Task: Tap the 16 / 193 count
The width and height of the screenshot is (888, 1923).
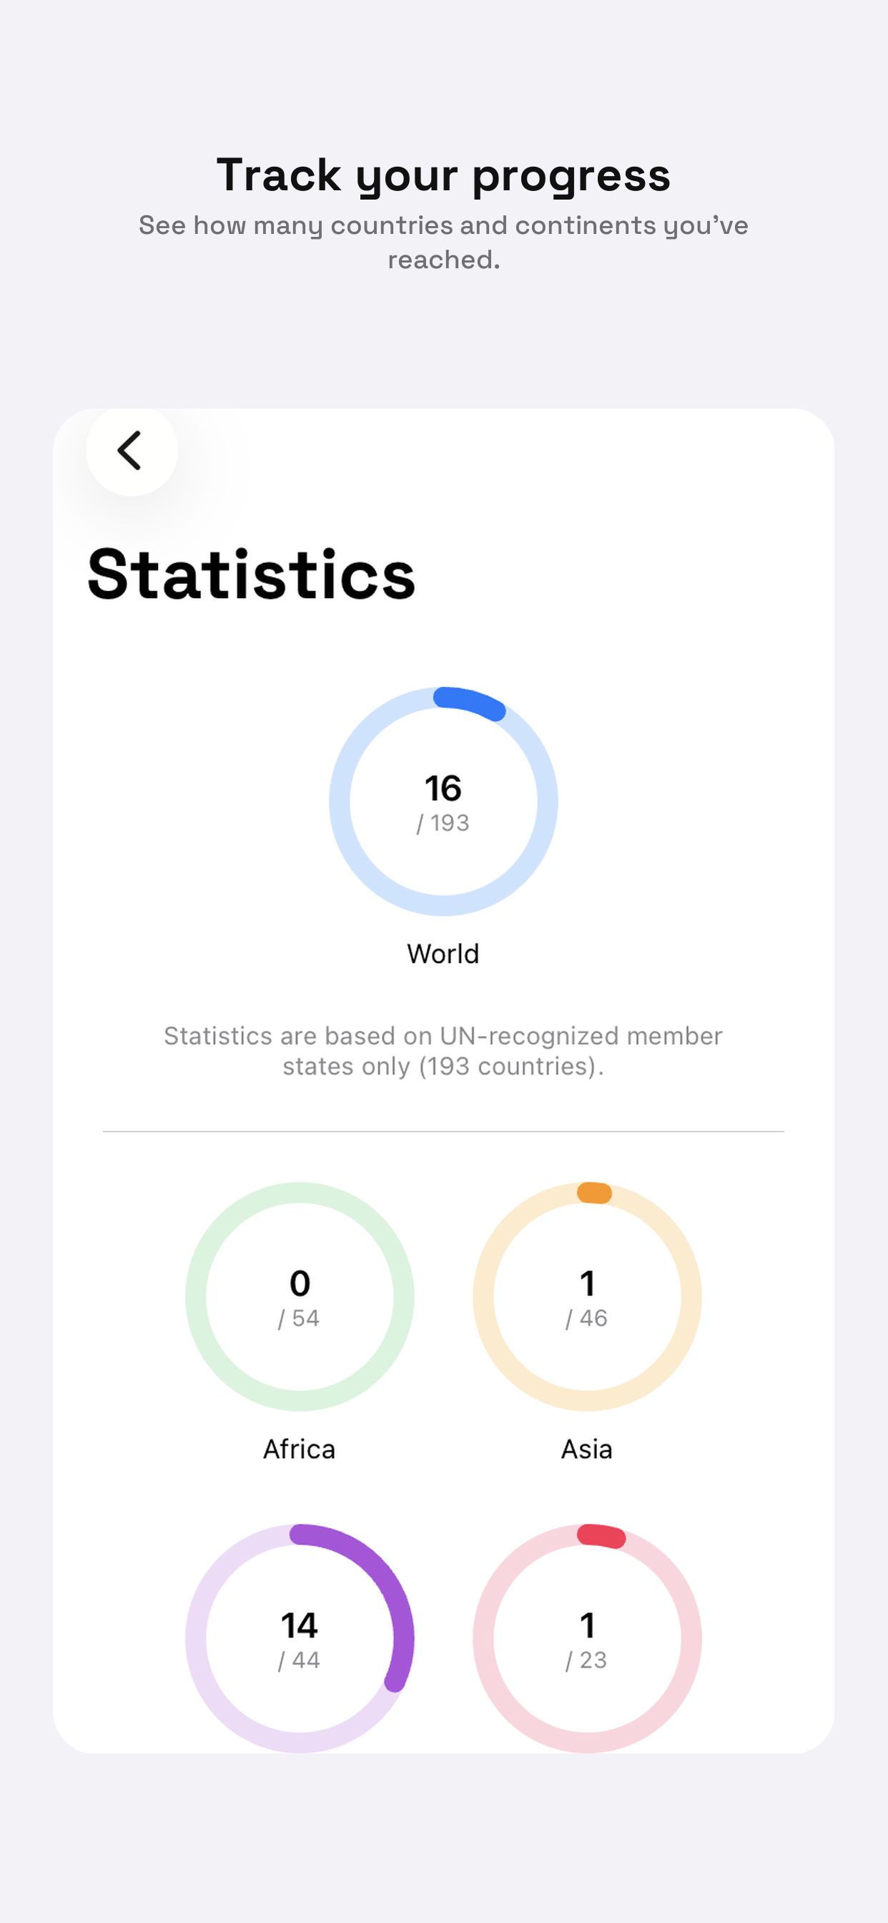Action: point(443,803)
